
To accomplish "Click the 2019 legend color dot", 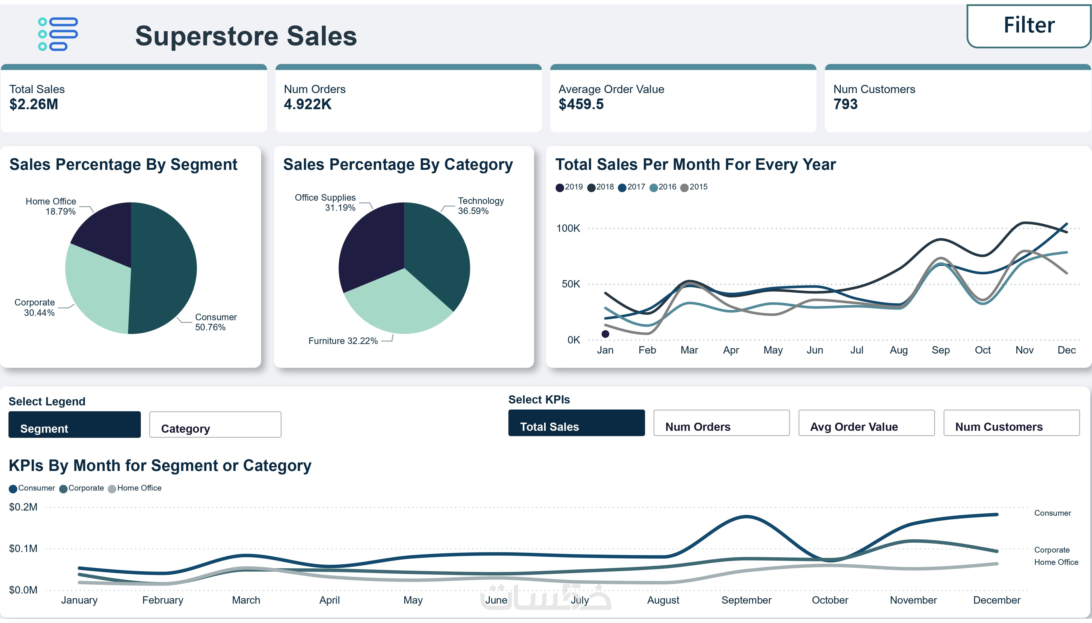I will [x=559, y=187].
